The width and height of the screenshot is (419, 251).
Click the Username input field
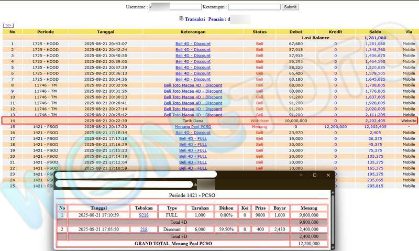coord(175,7)
